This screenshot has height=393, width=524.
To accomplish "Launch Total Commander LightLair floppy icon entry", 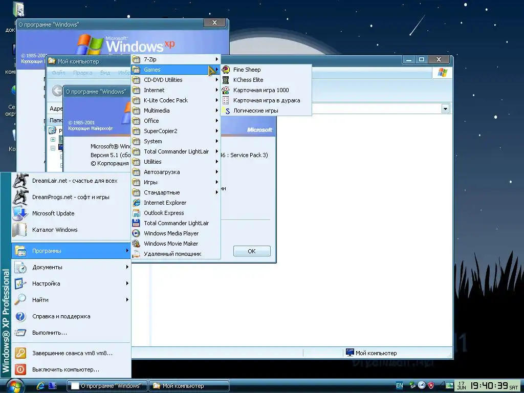I will (x=176, y=223).
